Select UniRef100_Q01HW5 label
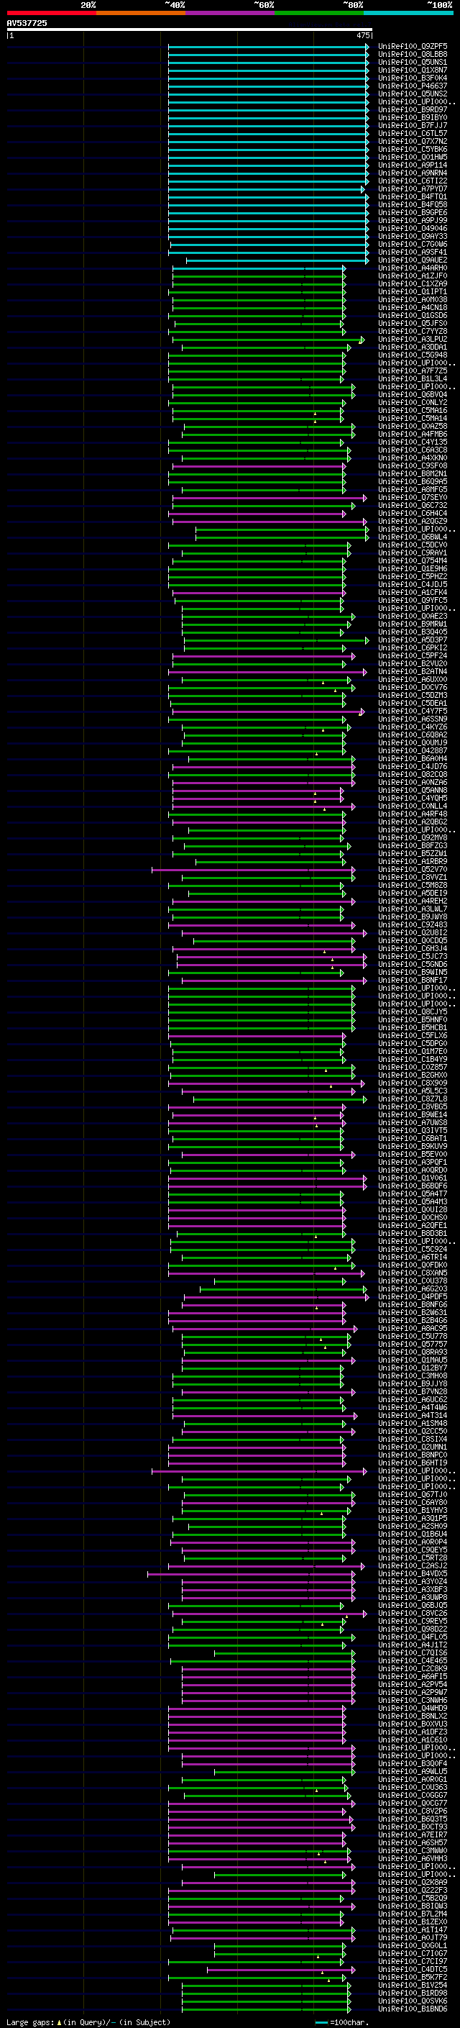The image size is (460, 2028). (413, 158)
